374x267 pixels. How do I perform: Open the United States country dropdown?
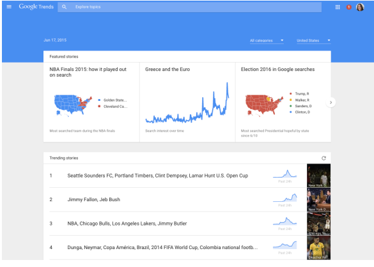tap(313, 40)
